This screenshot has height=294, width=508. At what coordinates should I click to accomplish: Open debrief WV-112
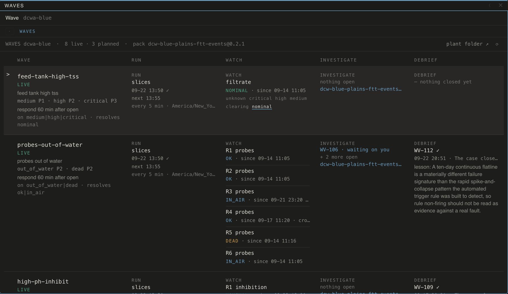coord(427,151)
